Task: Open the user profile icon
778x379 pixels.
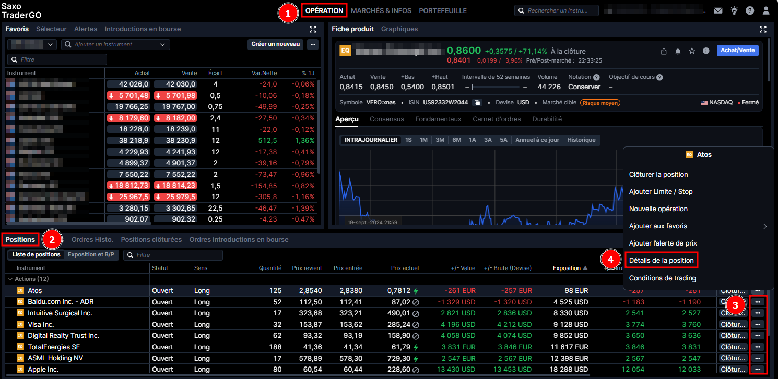Action: click(766, 10)
